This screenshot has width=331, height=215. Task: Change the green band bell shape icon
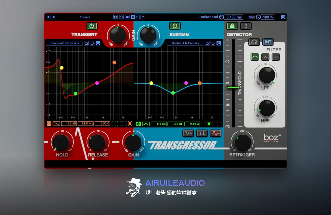click(146, 124)
